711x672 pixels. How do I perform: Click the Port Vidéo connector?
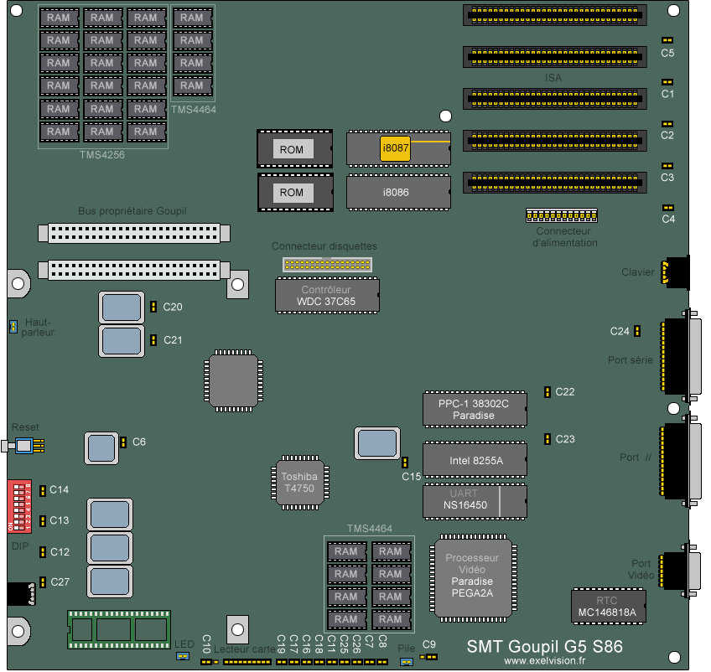click(680, 570)
